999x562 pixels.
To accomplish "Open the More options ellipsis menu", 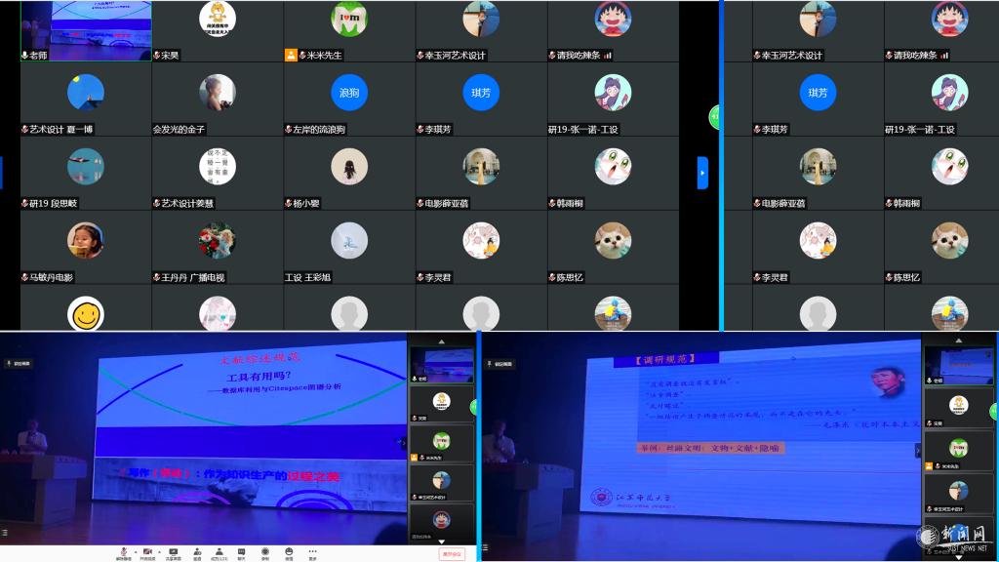I will click(312, 552).
